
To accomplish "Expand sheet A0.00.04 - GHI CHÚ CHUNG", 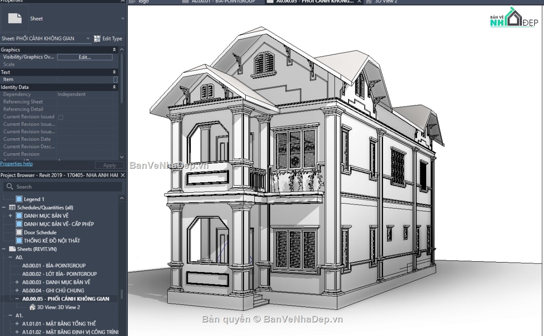I will [x=17, y=291].
